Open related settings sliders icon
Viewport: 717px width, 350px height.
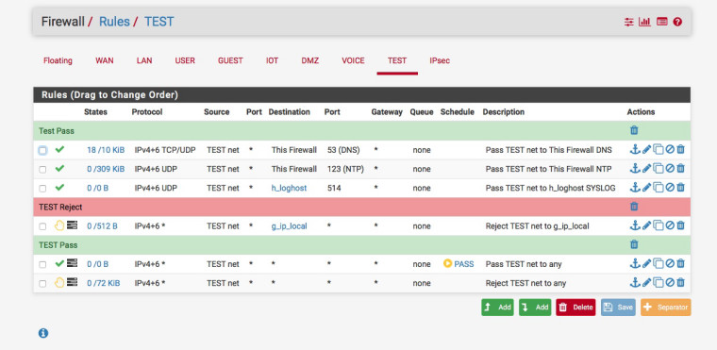(629, 22)
